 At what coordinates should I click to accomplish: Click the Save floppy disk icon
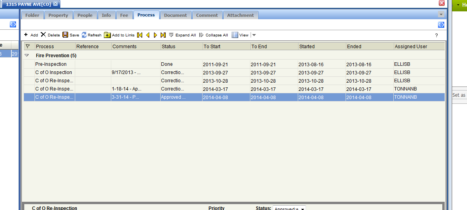pyautogui.click(x=65, y=35)
